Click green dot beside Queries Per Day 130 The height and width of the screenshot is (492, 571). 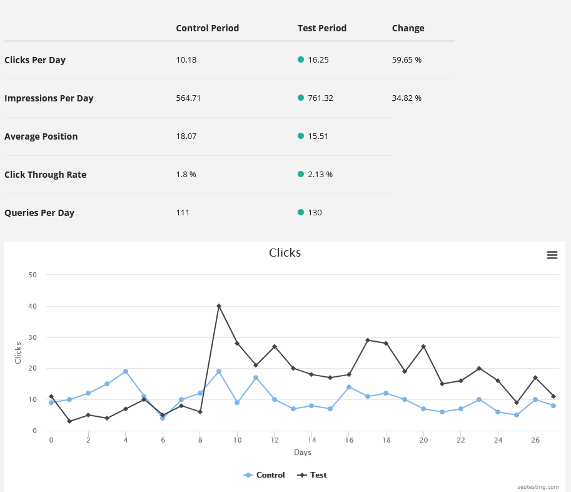click(301, 212)
